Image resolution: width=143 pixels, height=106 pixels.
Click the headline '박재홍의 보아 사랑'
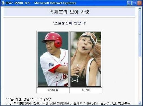pyautogui.click(x=69, y=12)
